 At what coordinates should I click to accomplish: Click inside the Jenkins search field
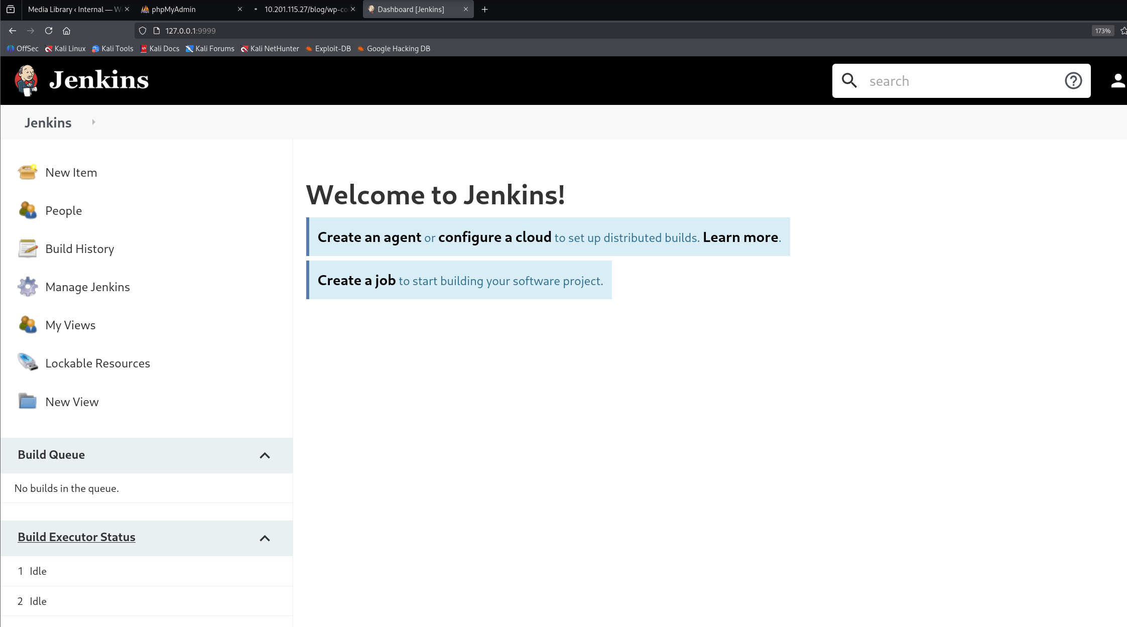click(x=961, y=81)
